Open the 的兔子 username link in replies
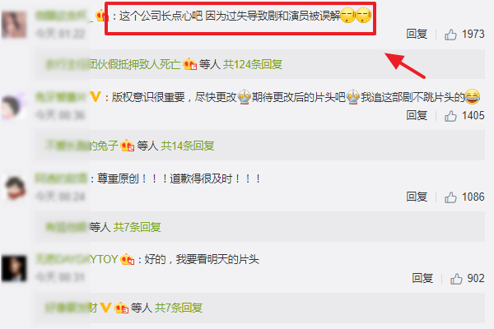 point(82,146)
